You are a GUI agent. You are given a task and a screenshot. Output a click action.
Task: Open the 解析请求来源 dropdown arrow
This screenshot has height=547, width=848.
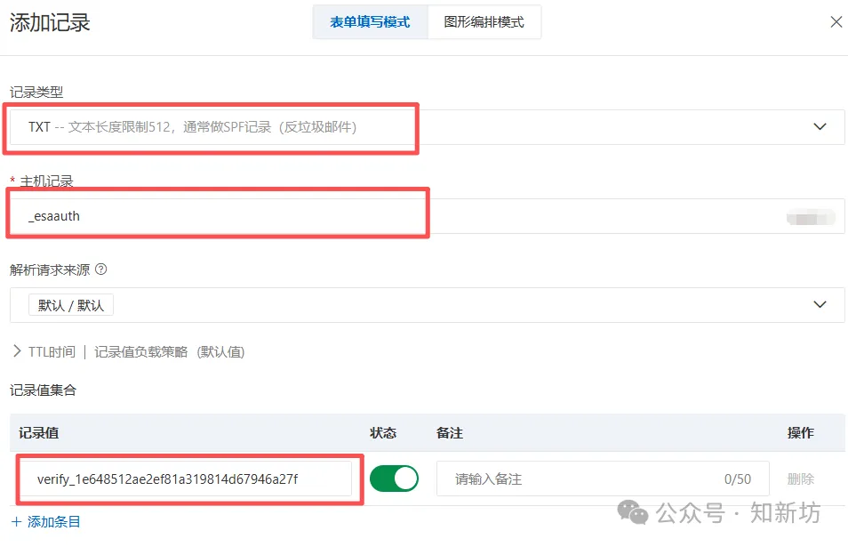point(820,305)
